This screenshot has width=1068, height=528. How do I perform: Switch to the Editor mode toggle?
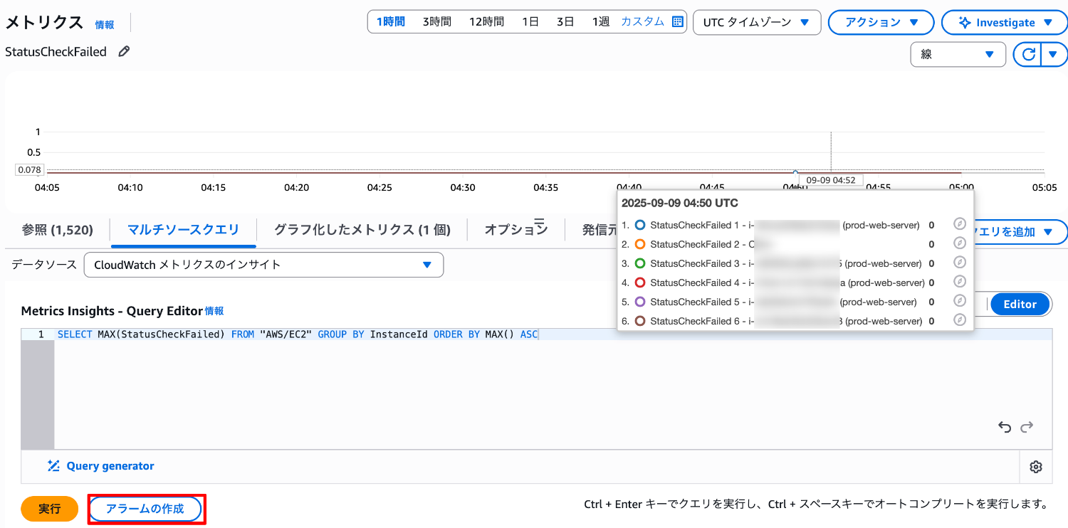click(x=1020, y=304)
